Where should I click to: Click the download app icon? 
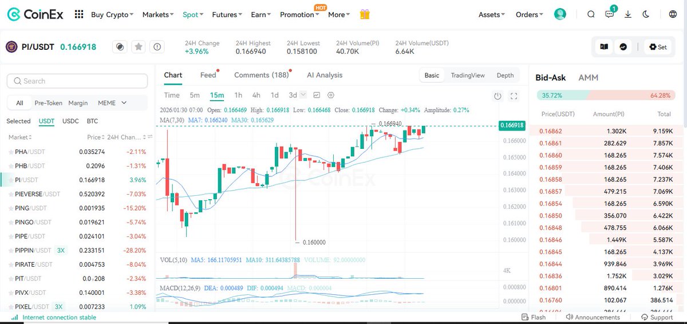(x=628, y=14)
